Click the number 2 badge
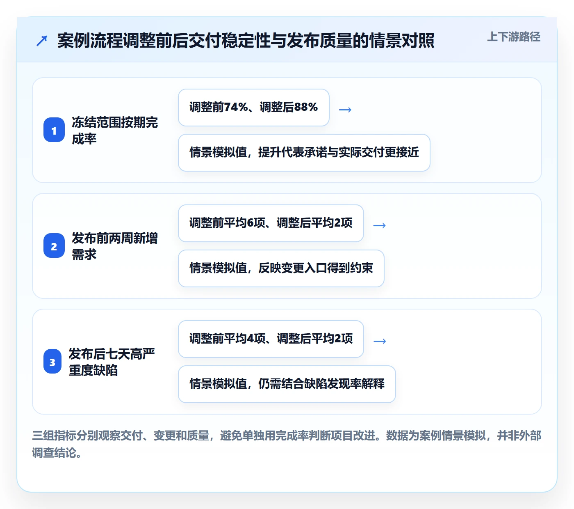Image resolution: width=574 pixels, height=509 pixels. coord(54,246)
